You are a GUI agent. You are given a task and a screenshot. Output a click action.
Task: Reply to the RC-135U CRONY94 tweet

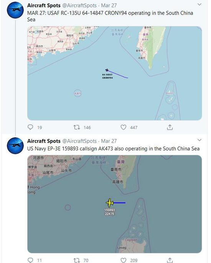pos(30,127)
